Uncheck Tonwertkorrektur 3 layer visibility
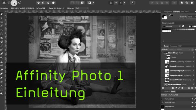This screenshot has height=110, width=196. pos(193,75)
